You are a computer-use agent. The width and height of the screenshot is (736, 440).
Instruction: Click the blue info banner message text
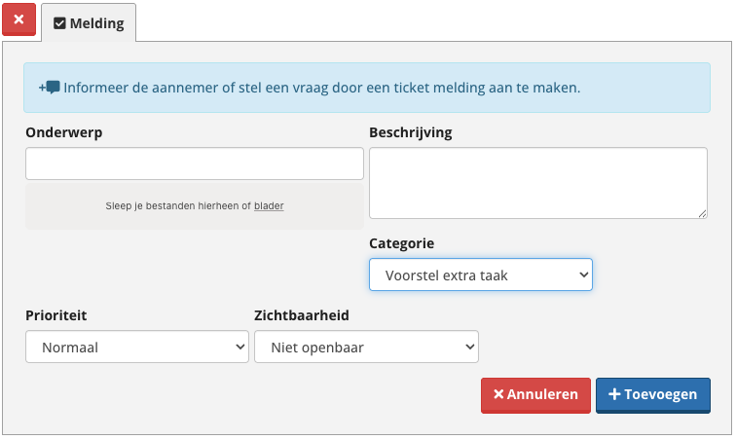(x=321, y=88)
